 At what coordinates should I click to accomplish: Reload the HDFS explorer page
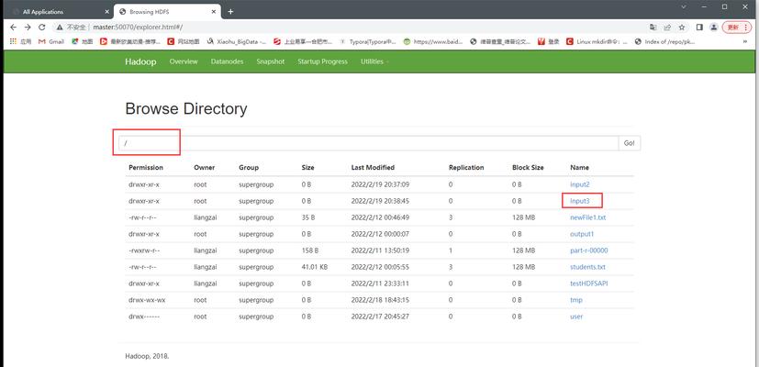(x=42, y=28)
